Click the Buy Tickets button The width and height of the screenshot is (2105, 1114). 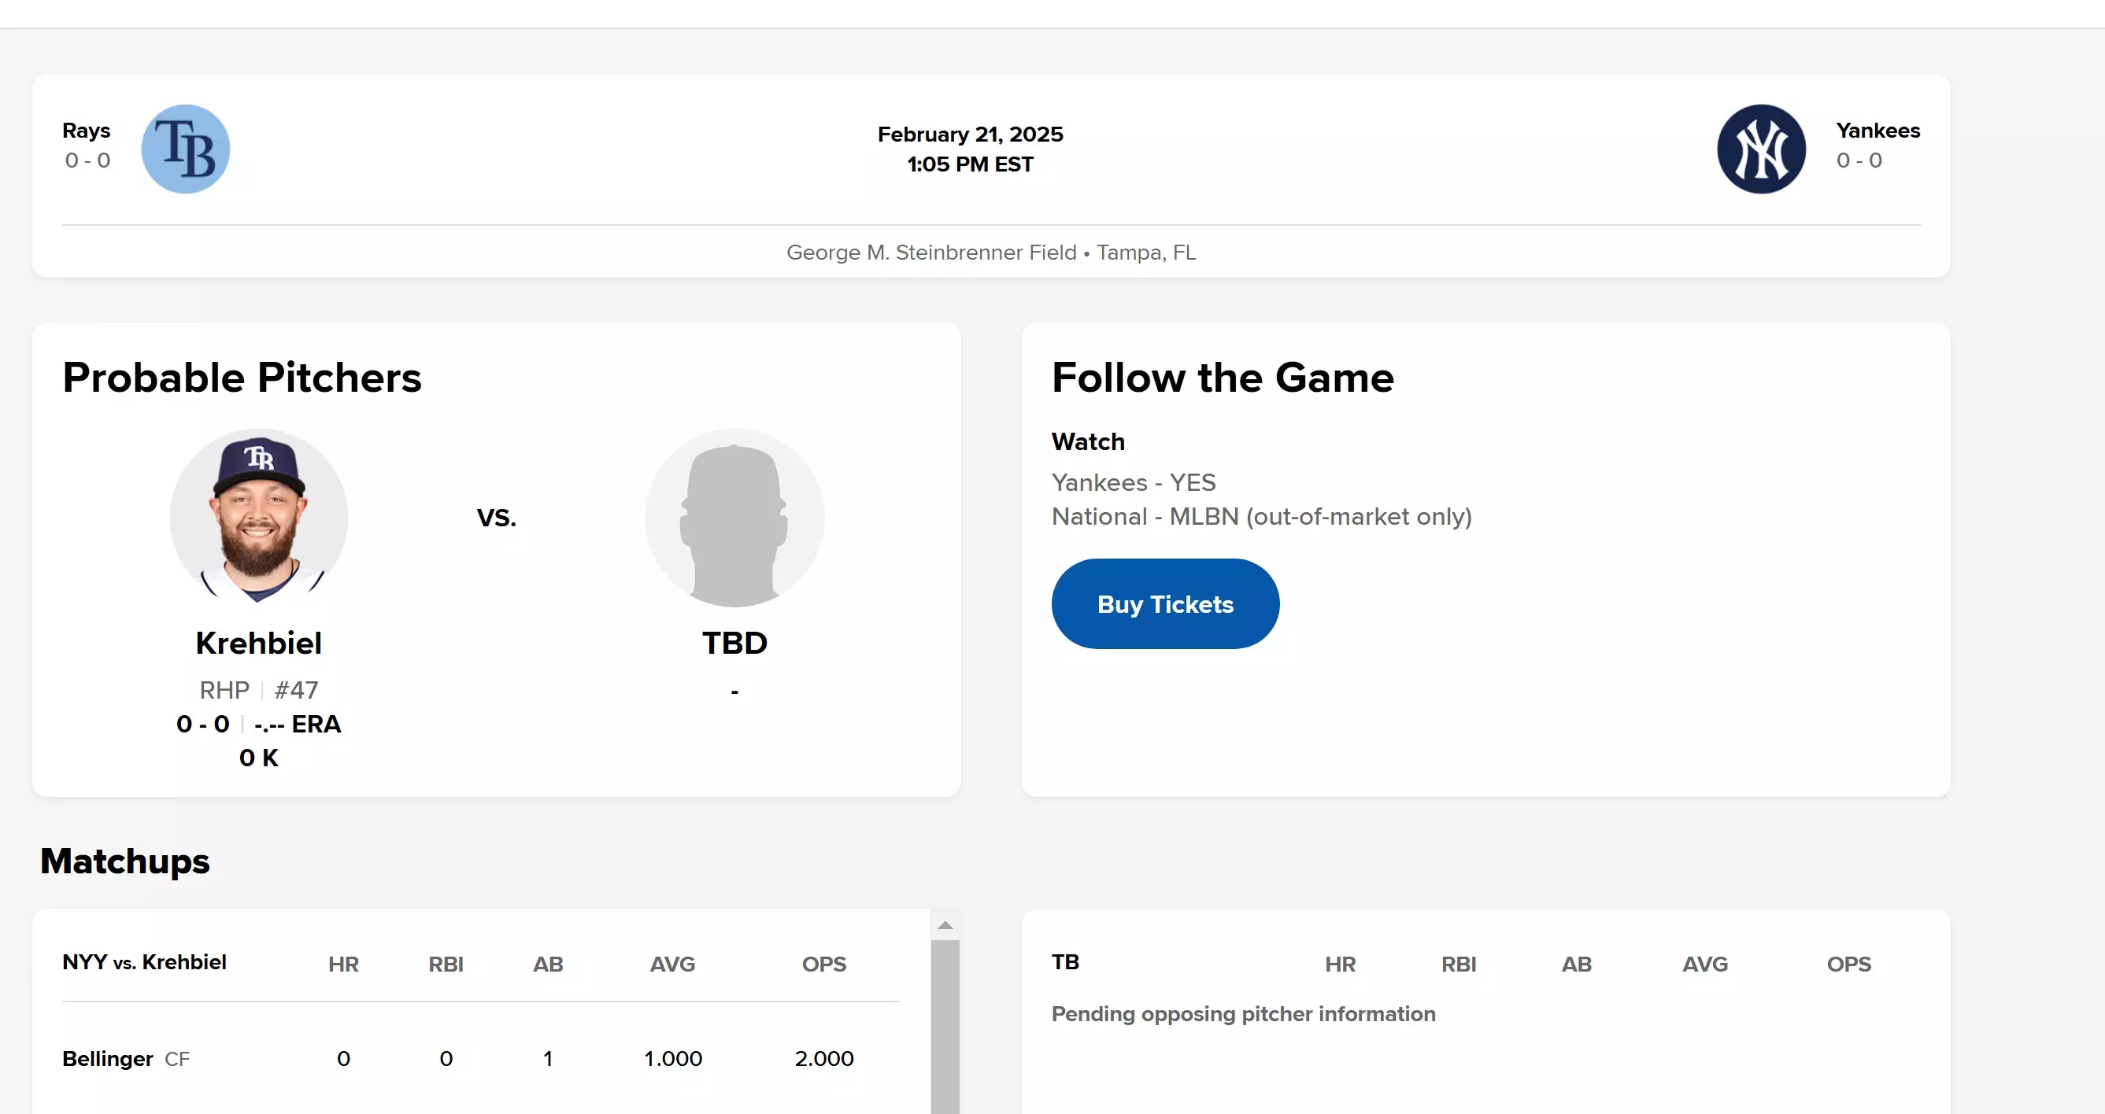(1165, 603)
